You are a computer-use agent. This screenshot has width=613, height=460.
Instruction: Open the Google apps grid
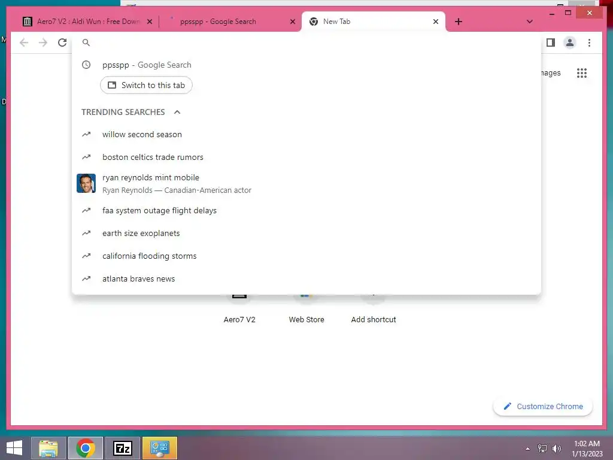click(582, 73)
